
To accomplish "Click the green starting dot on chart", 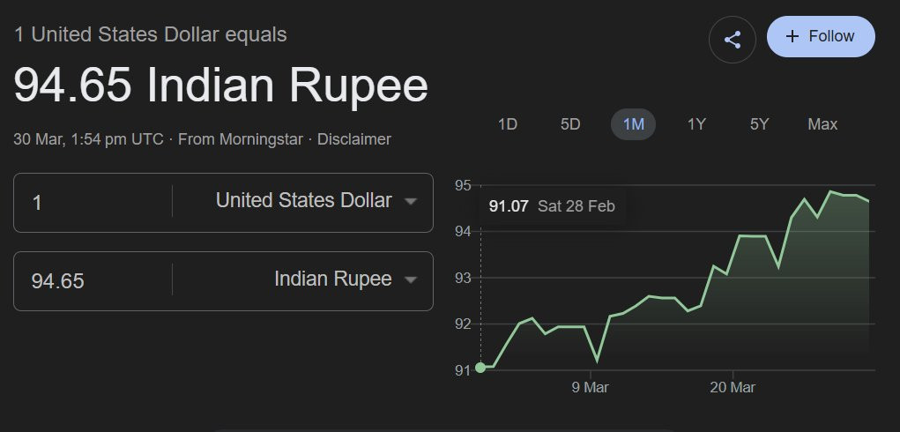I will tap(480, 368).
